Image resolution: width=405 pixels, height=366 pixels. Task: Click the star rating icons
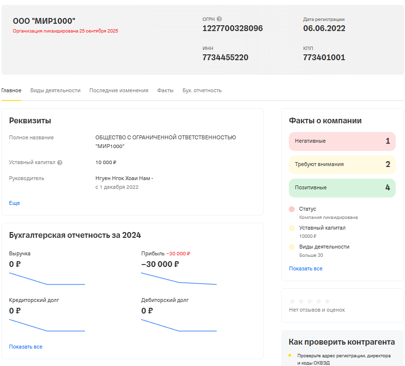coord(310,301)
